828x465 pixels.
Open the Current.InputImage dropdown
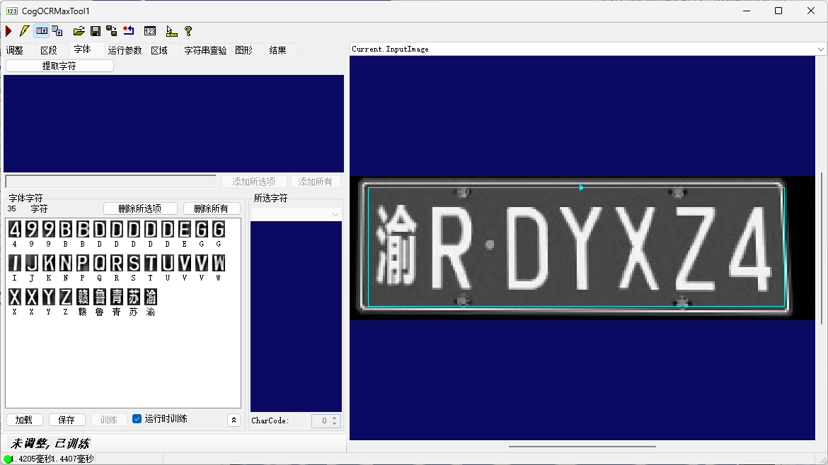tap(820, 49)
